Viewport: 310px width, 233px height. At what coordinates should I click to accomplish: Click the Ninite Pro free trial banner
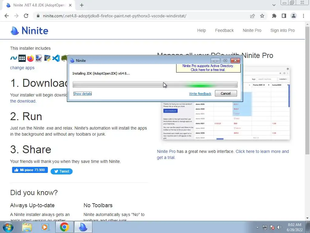(x=208, y=68)
